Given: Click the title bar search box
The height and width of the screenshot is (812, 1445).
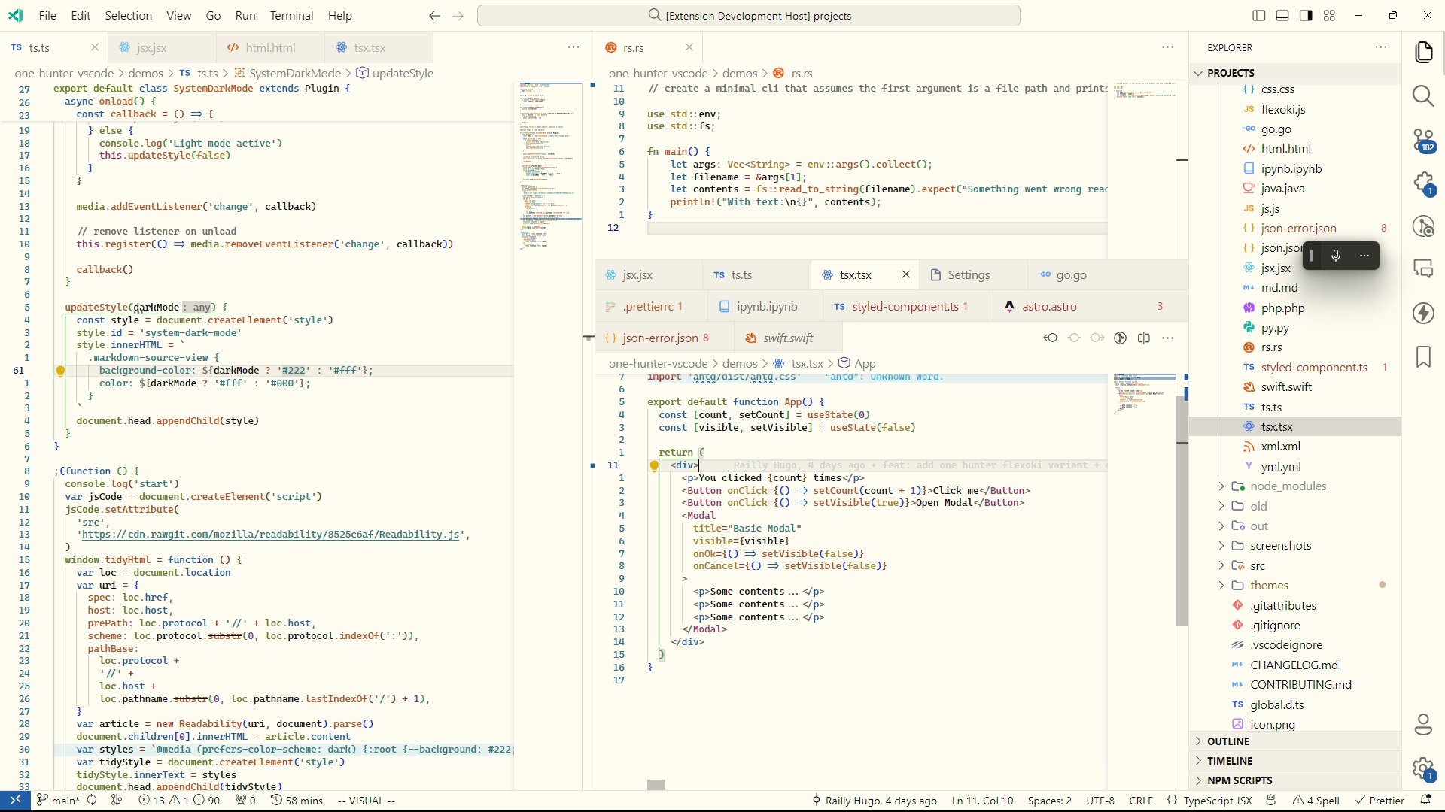Looking at the screenshot, I should coord(748,16).
